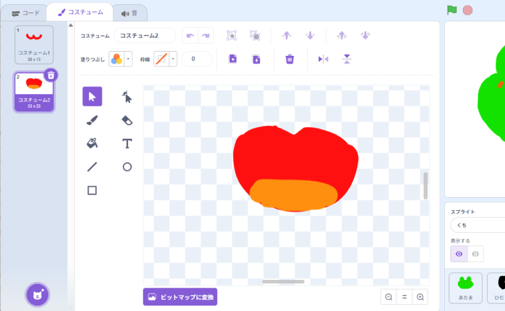Click the red stop button

click(x=468, y=10)
